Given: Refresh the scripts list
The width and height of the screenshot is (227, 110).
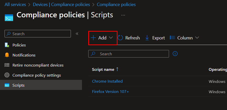Looking at the screenshot, I should pyautogui.click(x=129, y=38).
